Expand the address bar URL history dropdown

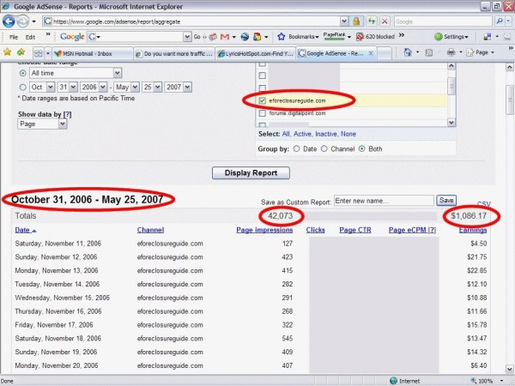pos(344,21)
